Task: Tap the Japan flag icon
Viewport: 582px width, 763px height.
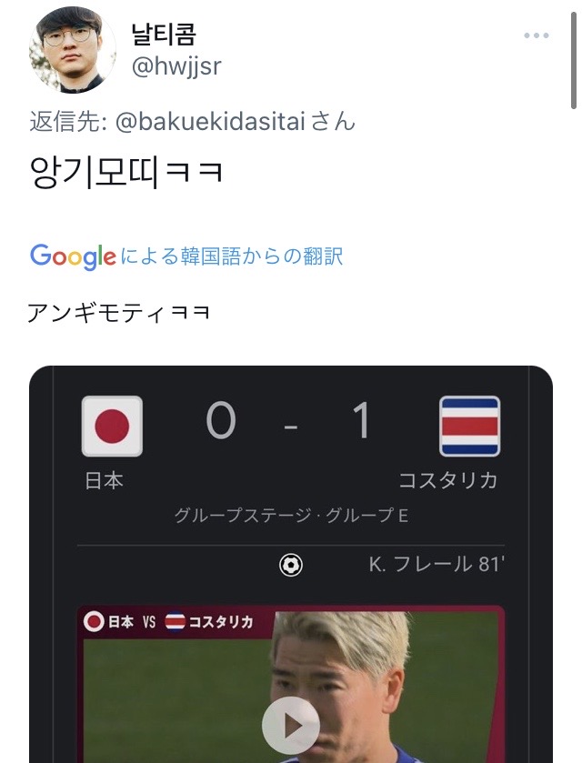Action: click(x=112, y=427)
